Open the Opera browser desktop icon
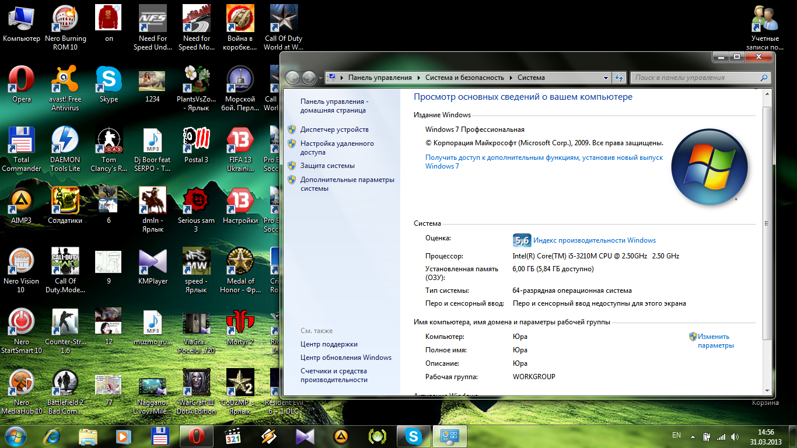Screen dimensions: 797x448 [22, 84]
